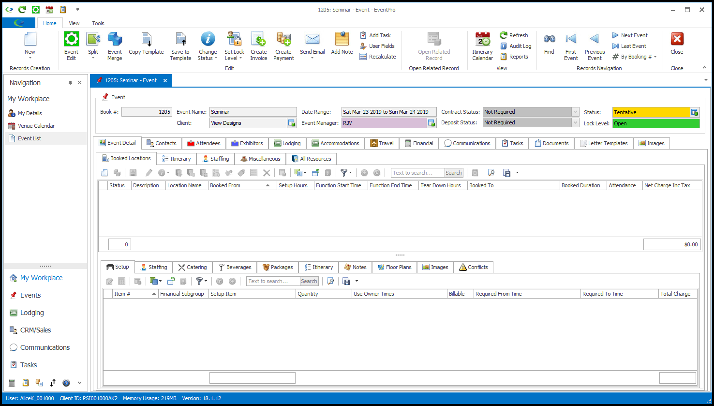The width and height of the screenshot is (714, 406).
Task: Select the Catering sub-tab
Action: click(193, 267)
